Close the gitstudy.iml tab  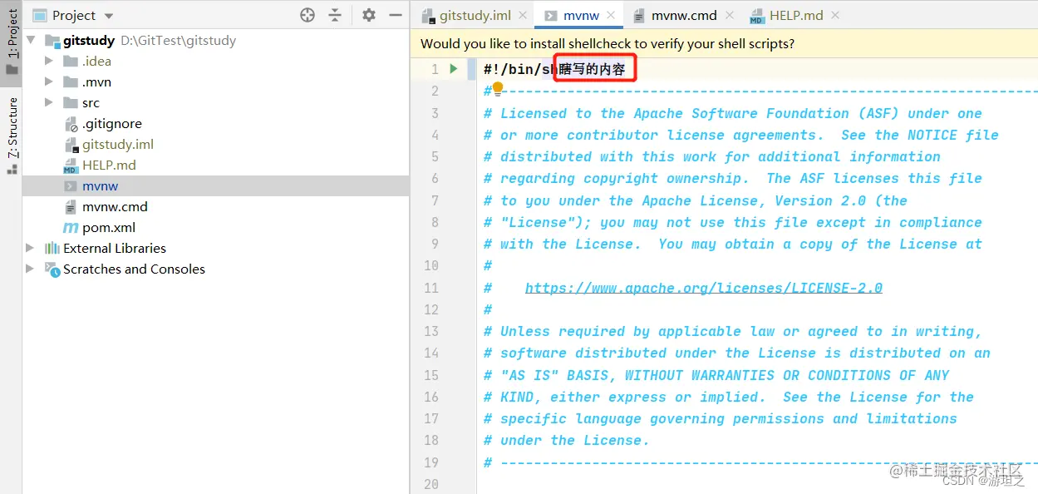click(523, 15)
